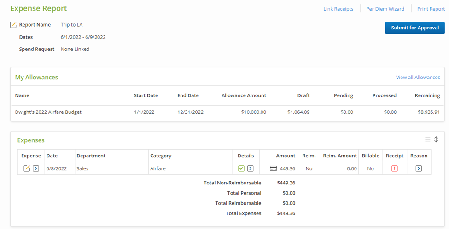Click the edit icon beside Report Name
Screen dimensions: 449x229
pyautogui.click(x=13, y=25)
